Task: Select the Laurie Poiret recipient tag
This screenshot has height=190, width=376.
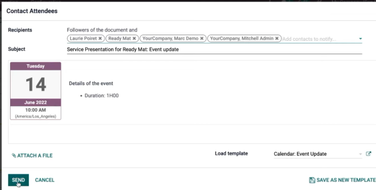Action: point(83,39)
